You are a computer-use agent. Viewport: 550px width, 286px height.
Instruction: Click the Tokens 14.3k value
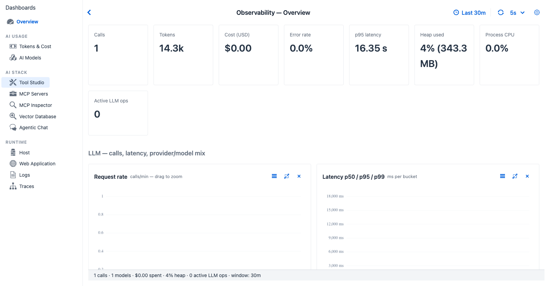[172, 48]
